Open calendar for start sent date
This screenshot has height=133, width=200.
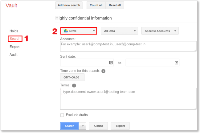click(x=111, y=63)
